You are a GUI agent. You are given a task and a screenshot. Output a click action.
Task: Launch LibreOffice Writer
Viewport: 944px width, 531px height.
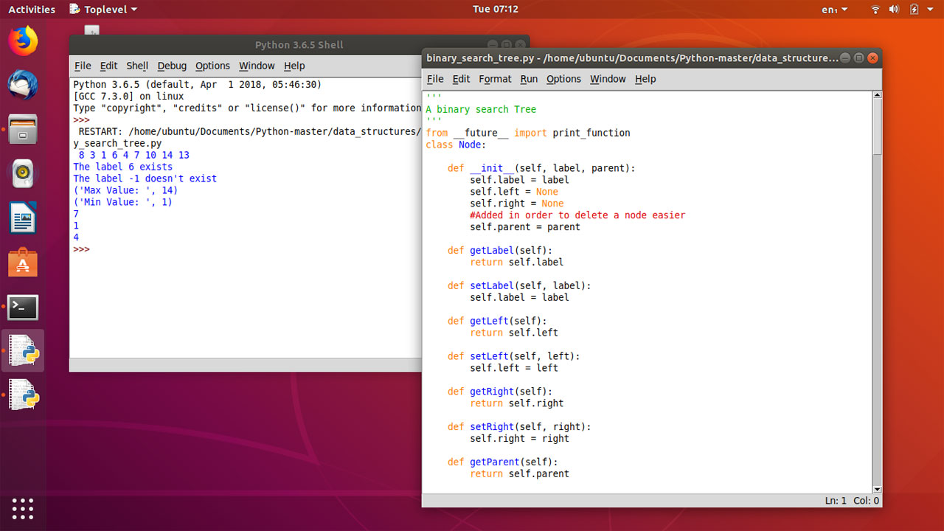coord(22,218)
